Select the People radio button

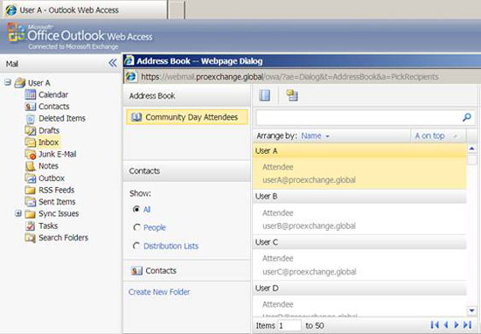136,227
